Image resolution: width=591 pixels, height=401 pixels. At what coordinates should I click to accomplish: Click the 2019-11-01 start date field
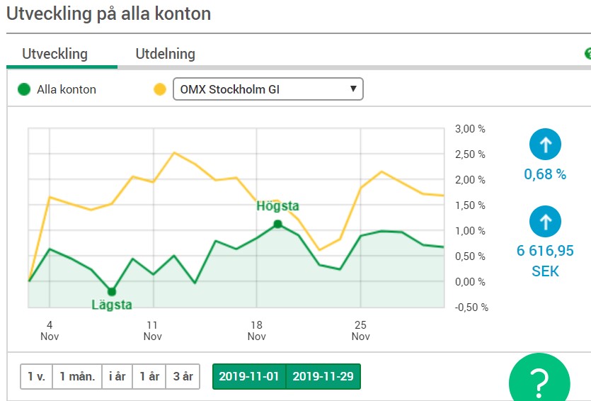pyautogui.click(x=249, y=376)
